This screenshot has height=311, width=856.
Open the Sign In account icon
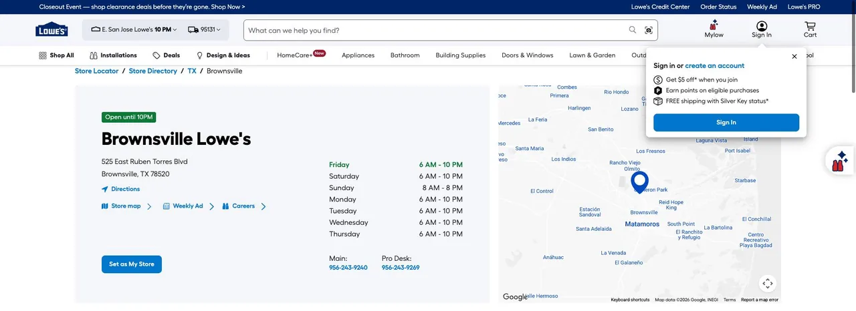(x=762, y=29)
